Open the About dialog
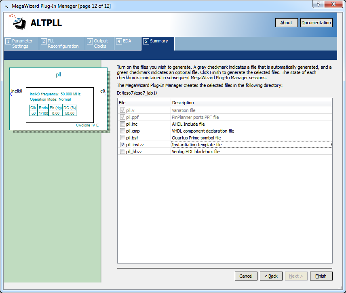346x293 pixels. pyautogui.click(x=286, y=23)
